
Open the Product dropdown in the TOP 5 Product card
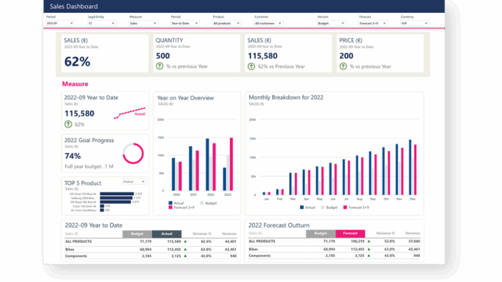(134, 182)
